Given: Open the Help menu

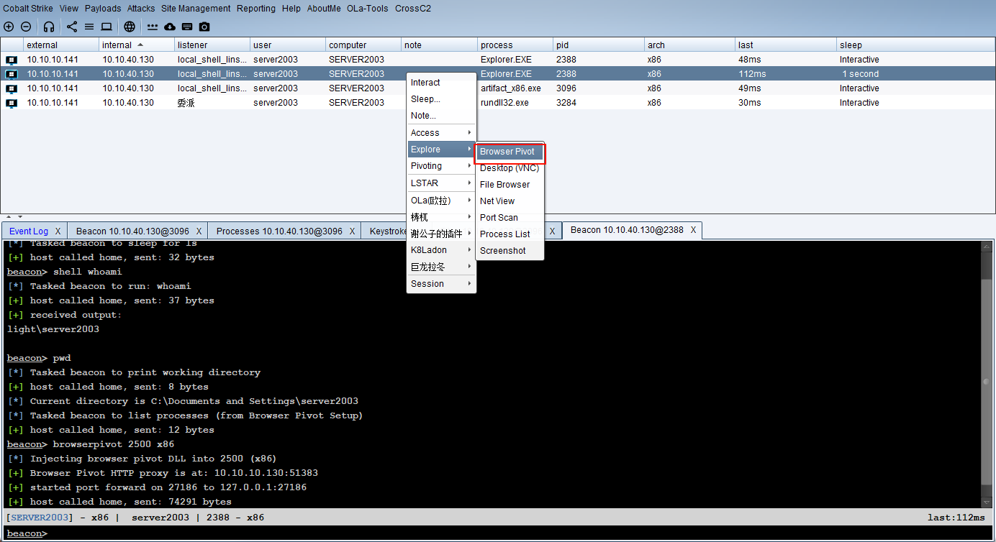Looking at the screenshot, I should [291, 9].
